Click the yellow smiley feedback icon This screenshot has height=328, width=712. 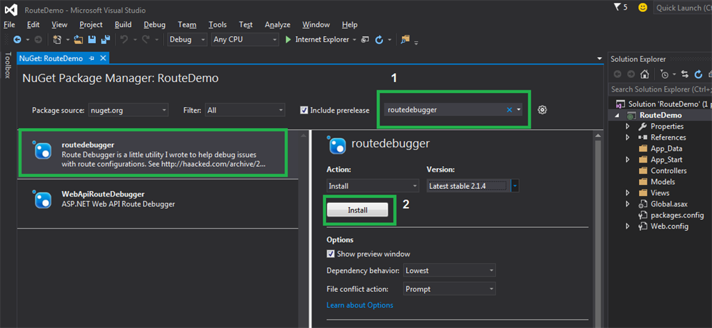(642, 8)
